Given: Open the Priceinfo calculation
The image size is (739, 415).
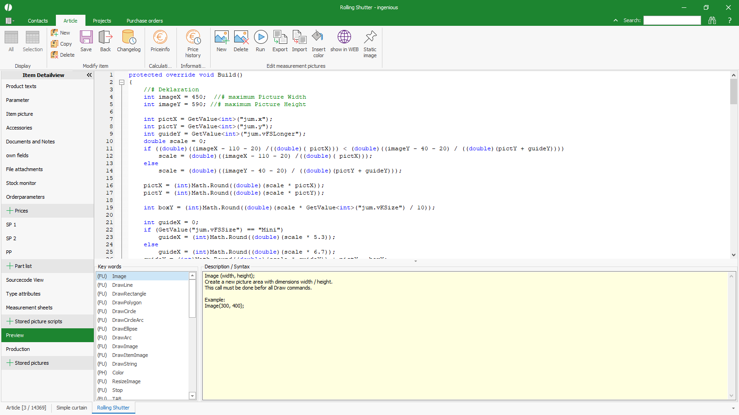Looking at the screenshot, I should 160,41.
